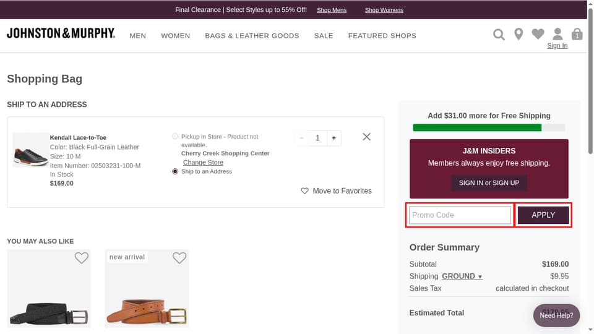Image resolution: width=594 pixels, height=334 pixels.
Task: Click the Change Store link
Action: (x=203, y=163)
